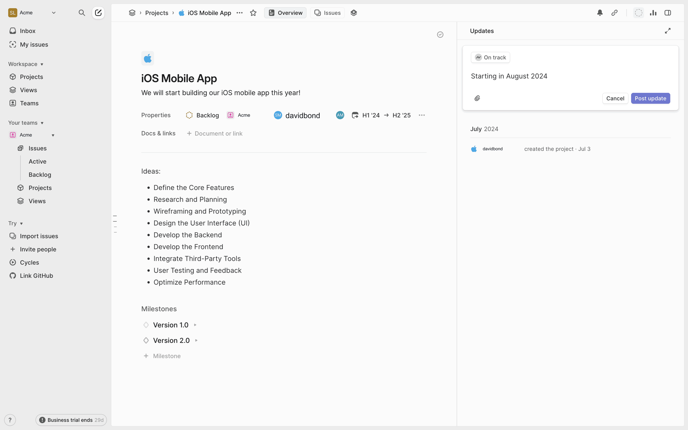The width and height of the screenshot is (688, 430).
Task: Open workspace Projects in the sidebar
Action: 32,77
